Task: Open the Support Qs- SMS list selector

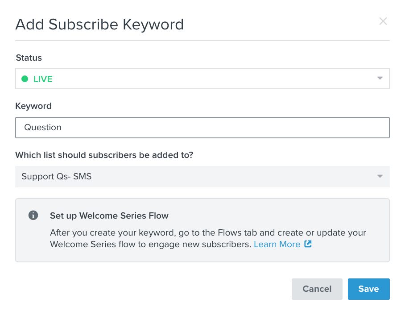Action: [202, 176]
